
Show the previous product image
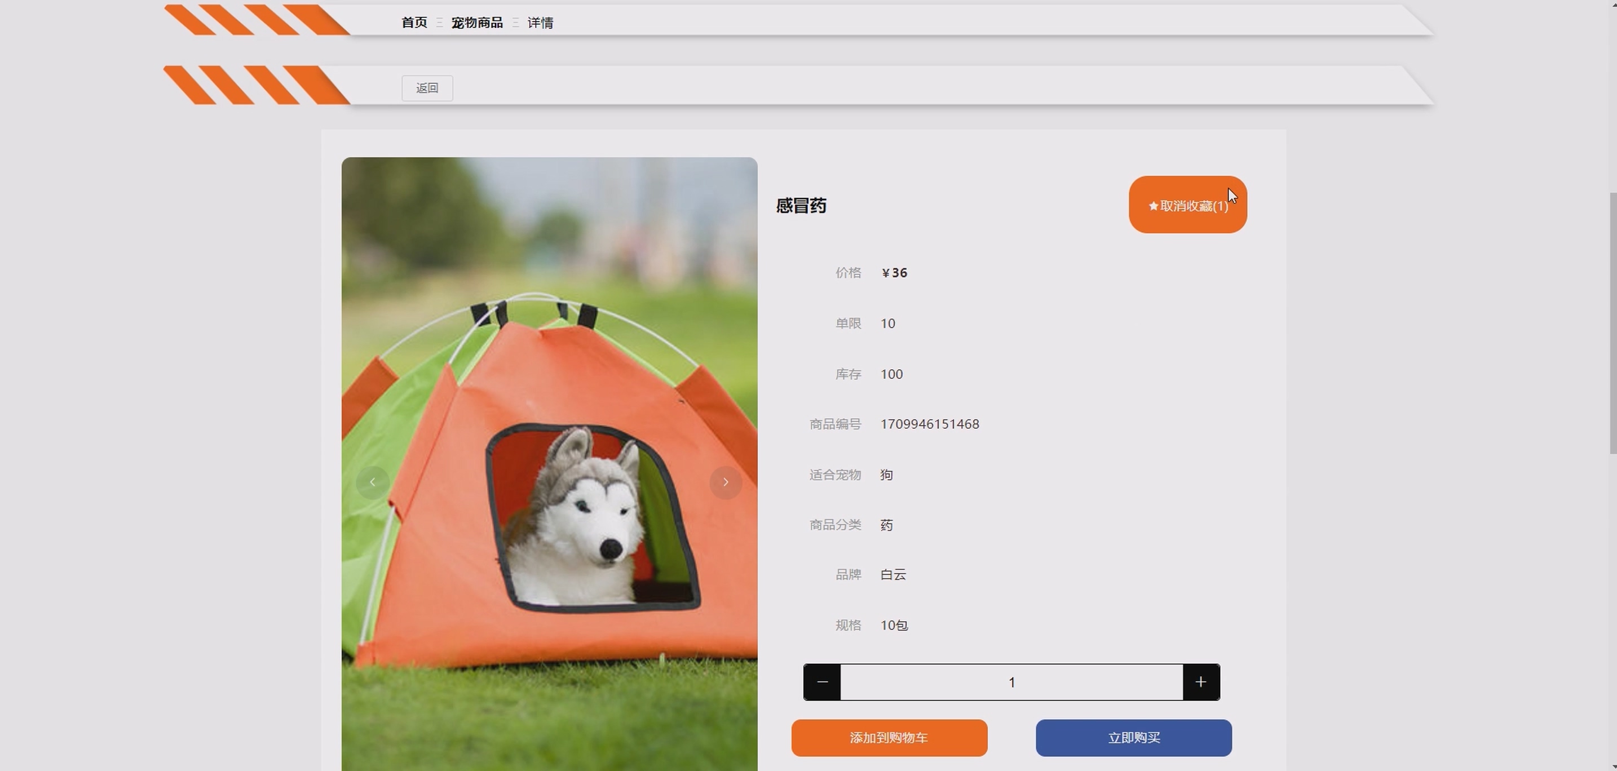[372, 482]
